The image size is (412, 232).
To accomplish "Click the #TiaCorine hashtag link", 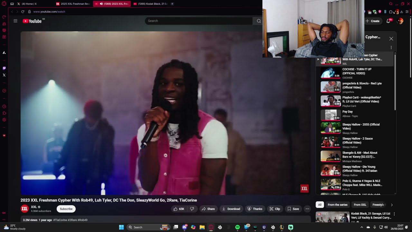I will (x=60, y=220).
